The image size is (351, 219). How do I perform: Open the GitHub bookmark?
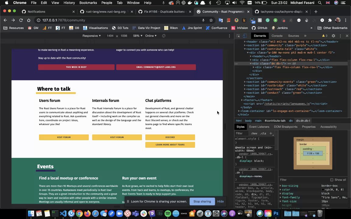click(x=260, y=28)
